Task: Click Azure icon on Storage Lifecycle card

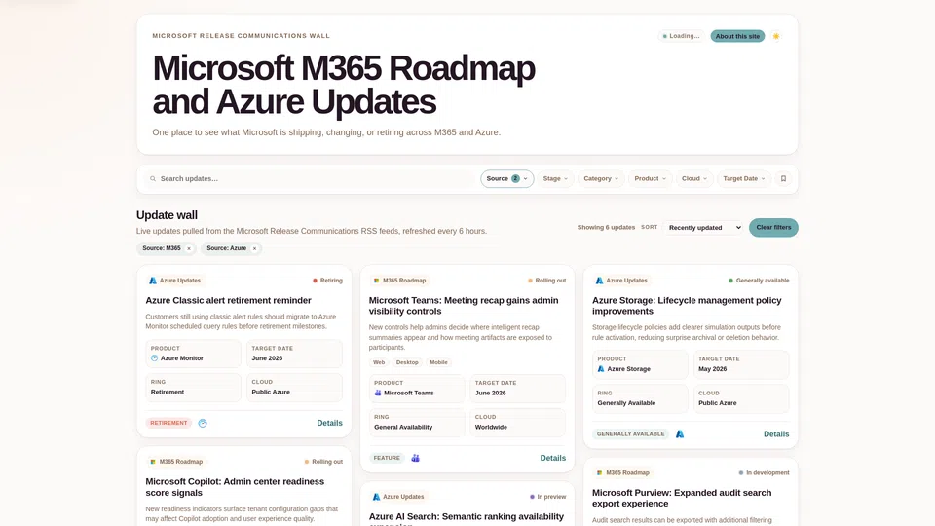Action: 599,281
